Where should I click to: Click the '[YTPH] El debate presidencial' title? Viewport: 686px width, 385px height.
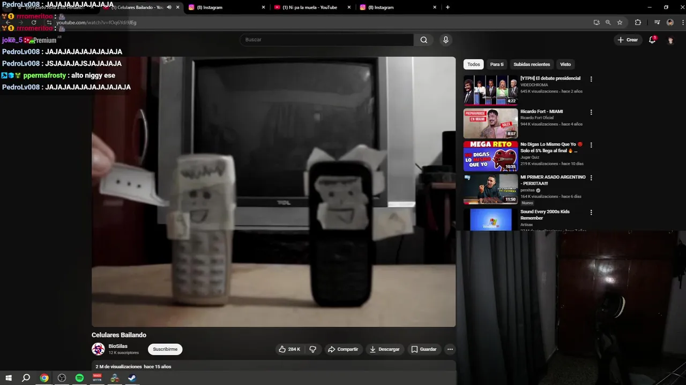(550, 78)
